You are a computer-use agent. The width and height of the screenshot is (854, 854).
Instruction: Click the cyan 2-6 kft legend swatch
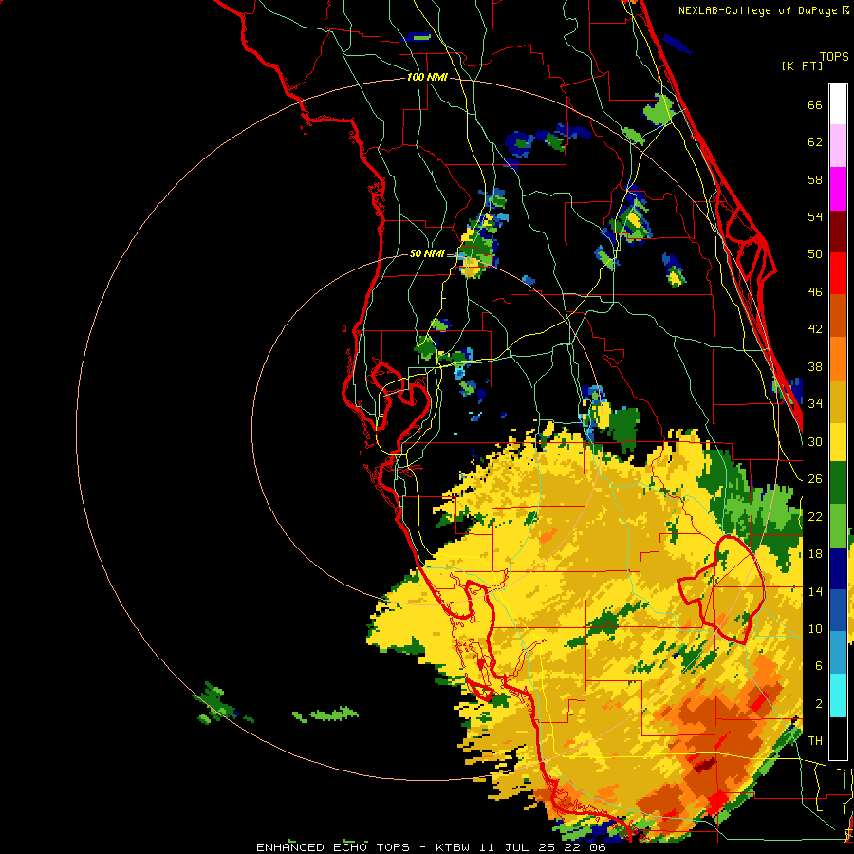838,696
